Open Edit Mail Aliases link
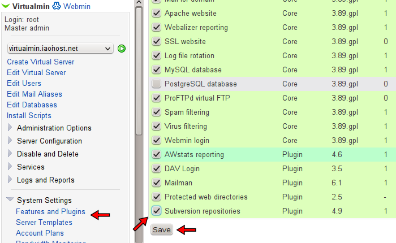 [35, 94]
